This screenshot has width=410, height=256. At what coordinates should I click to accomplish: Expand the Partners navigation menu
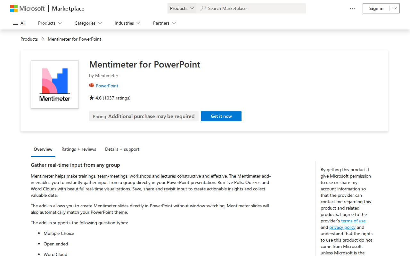click(164, 23)
